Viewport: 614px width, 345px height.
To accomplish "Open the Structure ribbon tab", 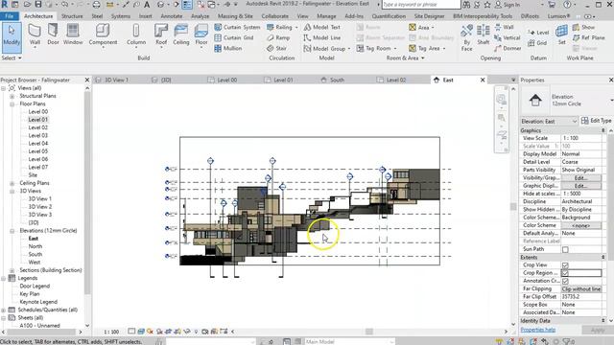I will tap(72, 16).
